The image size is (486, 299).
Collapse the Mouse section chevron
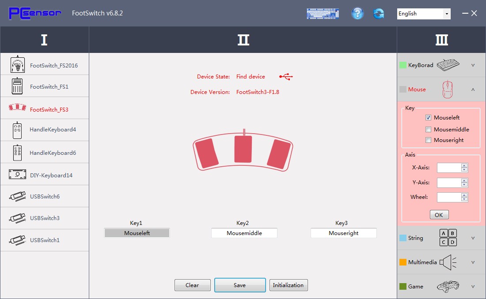[473, 90]
